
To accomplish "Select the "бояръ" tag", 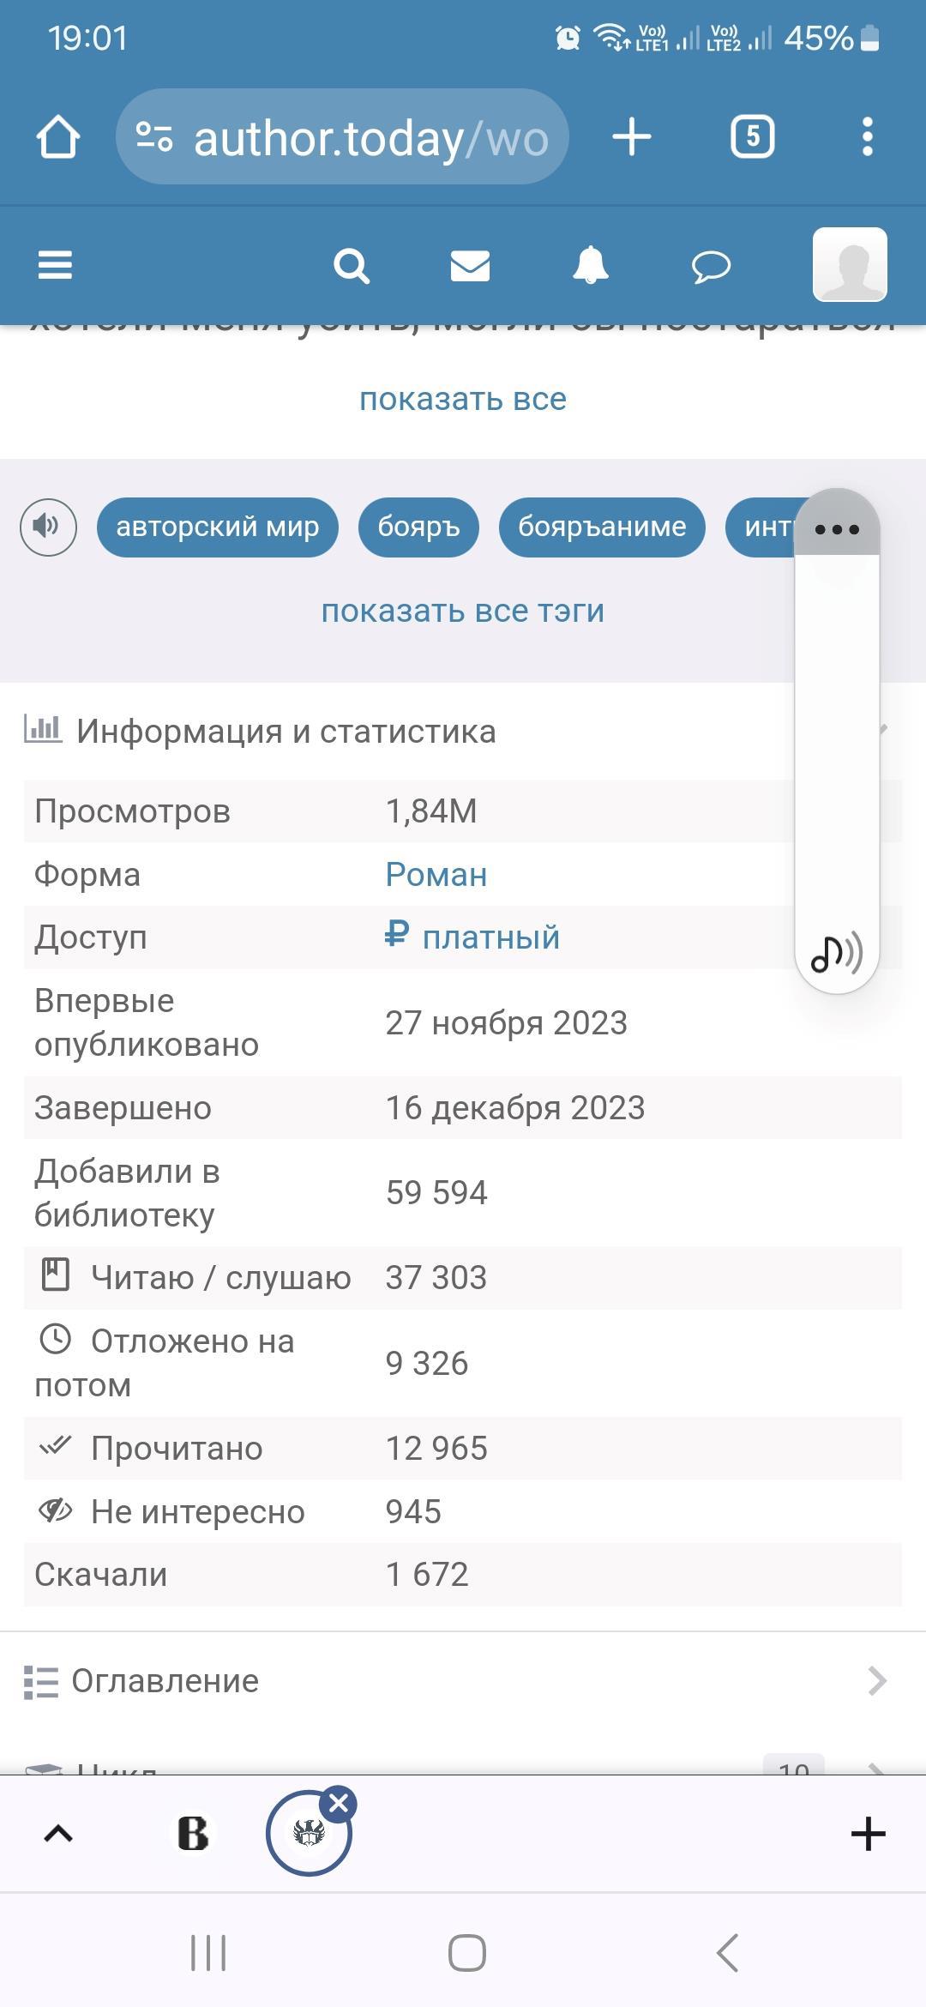I will click(x=418, y=527).
